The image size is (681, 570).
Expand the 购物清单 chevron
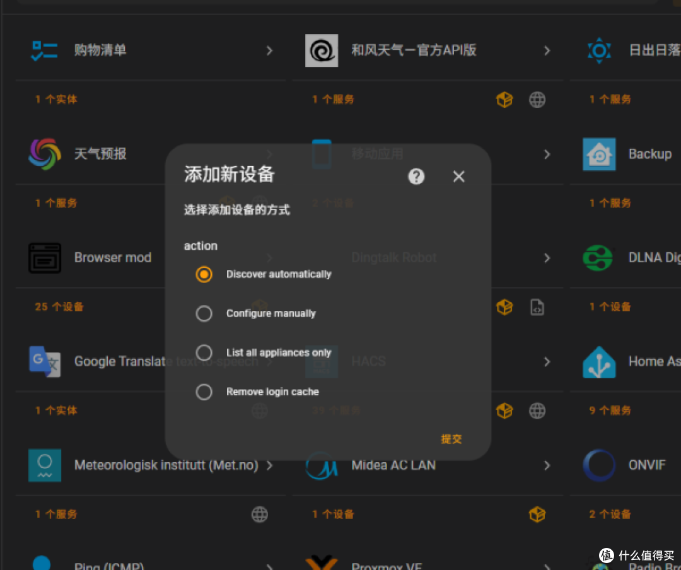(x=270, y=51)
